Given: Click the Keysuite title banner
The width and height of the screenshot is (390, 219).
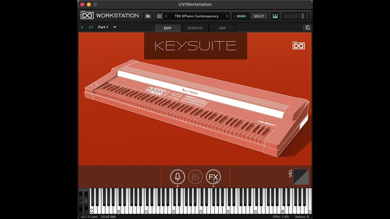Looking at the screenshot, I should 195,46.
